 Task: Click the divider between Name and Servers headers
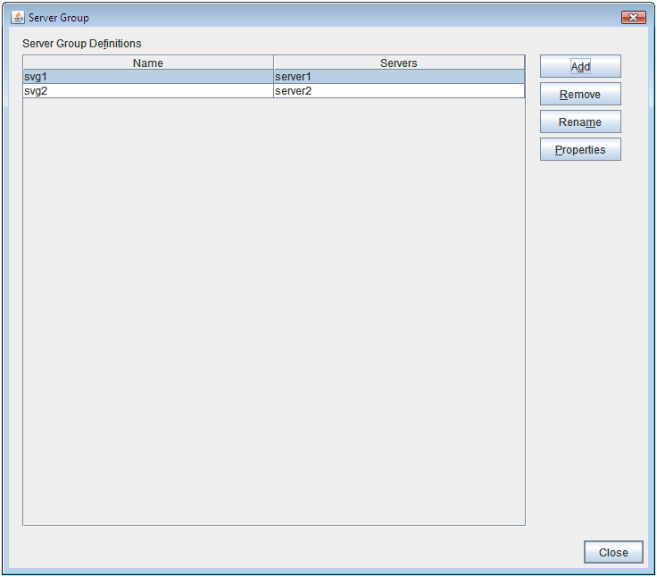click(x=273, y=63)
